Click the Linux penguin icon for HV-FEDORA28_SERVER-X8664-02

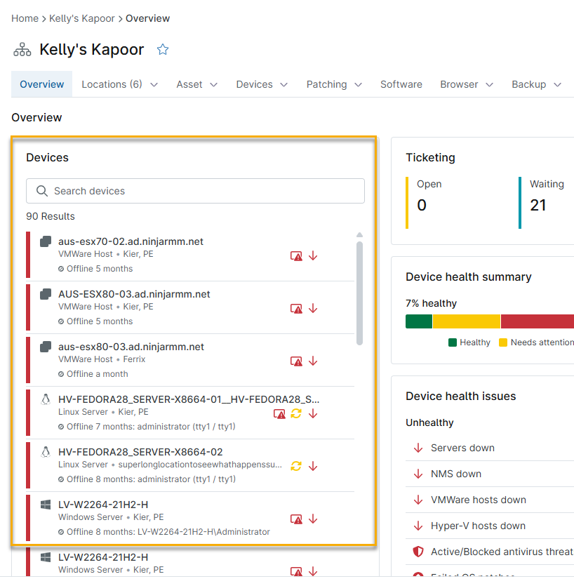point(46,452)
